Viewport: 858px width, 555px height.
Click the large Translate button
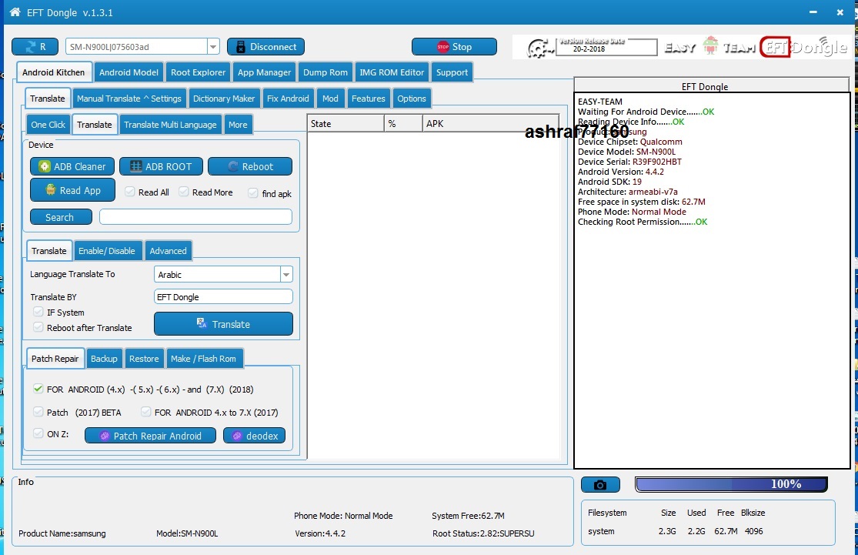point(223,324)
